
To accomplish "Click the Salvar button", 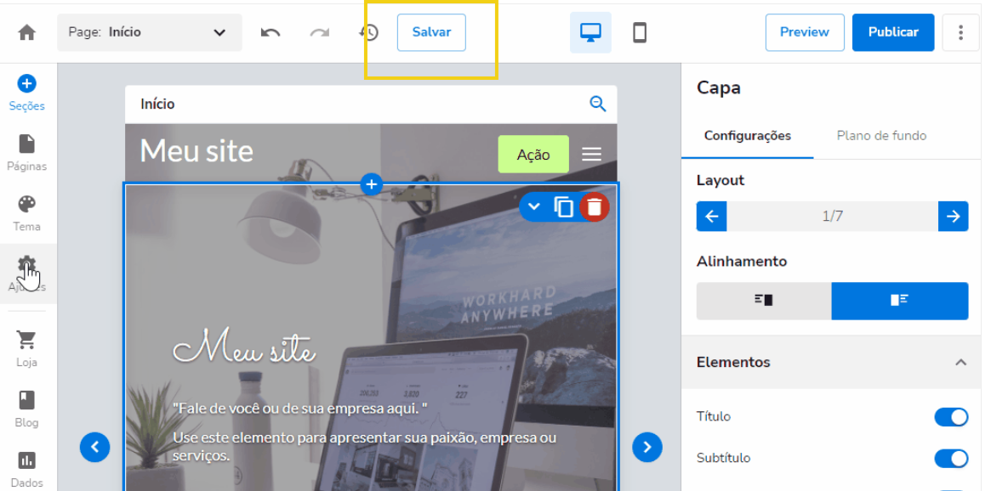I will coord(431,32).
